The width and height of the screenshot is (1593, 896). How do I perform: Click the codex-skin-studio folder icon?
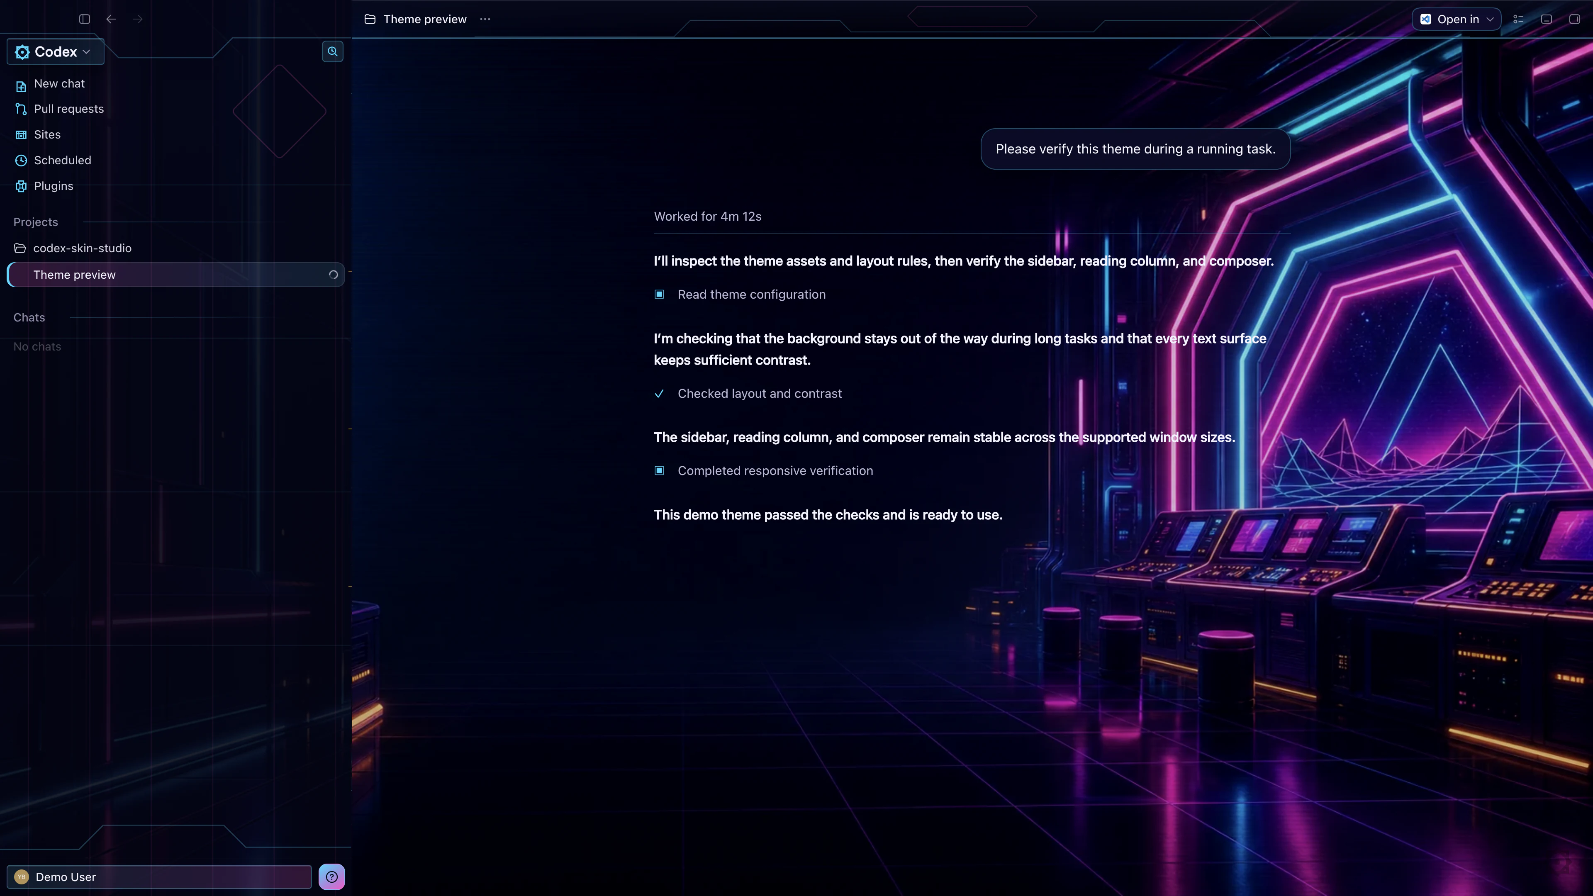point(20,248)
